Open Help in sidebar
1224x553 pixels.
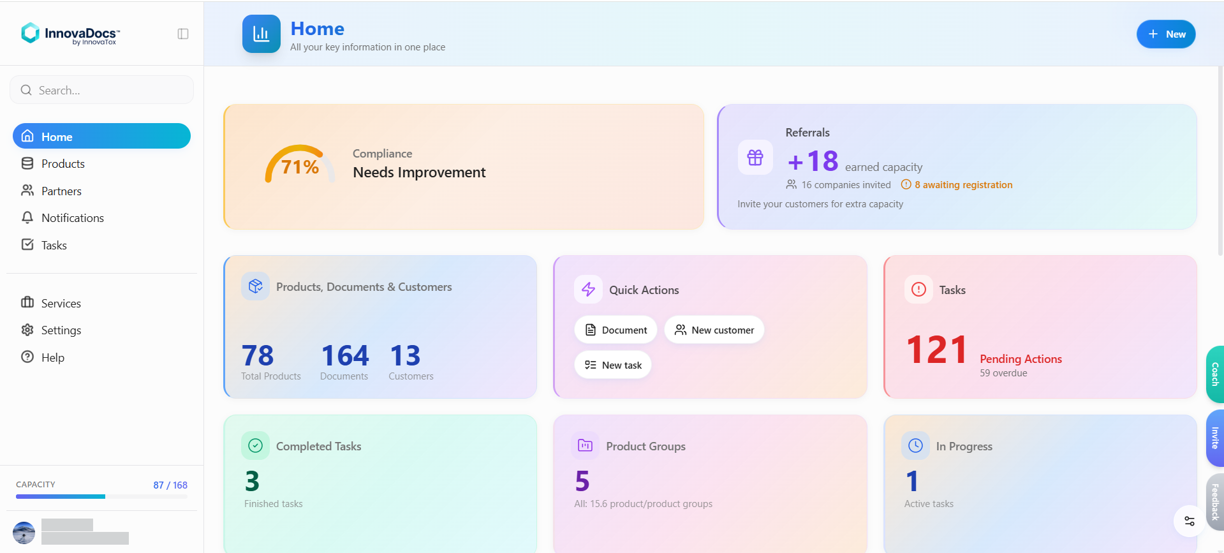tap(101, 357)
